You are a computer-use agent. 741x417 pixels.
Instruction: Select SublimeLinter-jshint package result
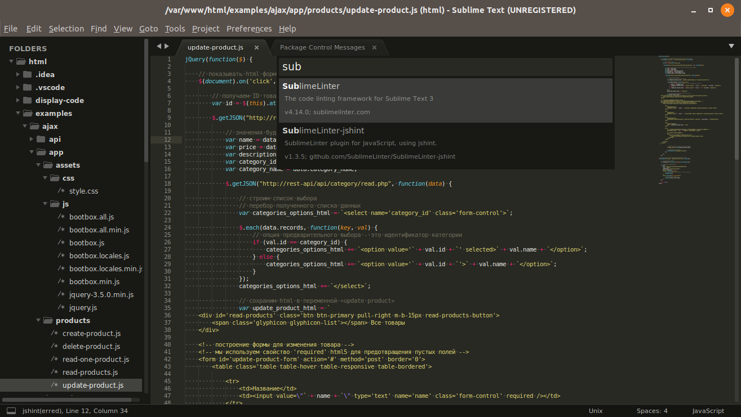[446, 144]
